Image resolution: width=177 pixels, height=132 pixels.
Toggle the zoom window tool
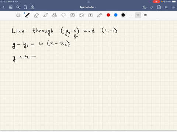[18, 15]
